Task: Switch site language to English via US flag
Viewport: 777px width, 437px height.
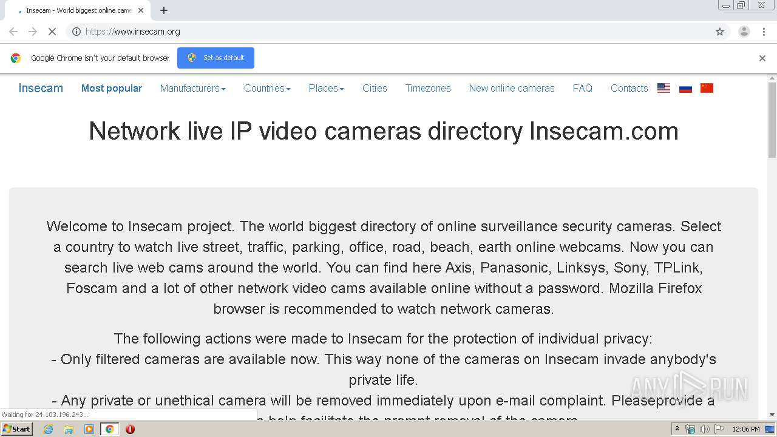Action: pyautogui.click(x=664, y=88)
